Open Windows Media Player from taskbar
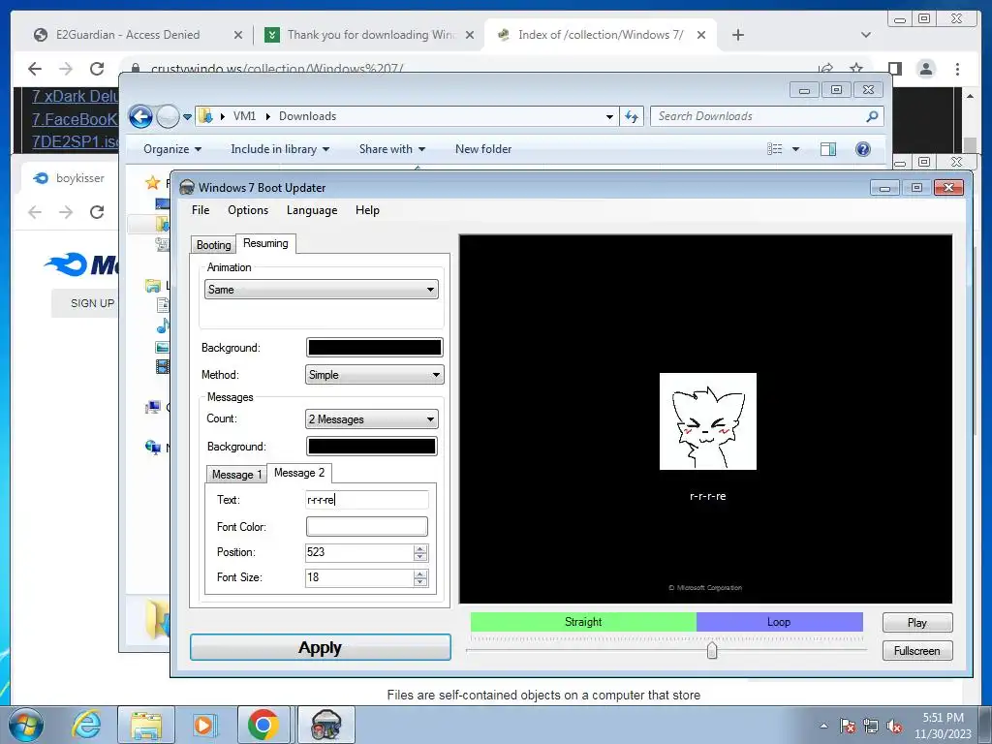992x744 pixels. click(203, 725)
